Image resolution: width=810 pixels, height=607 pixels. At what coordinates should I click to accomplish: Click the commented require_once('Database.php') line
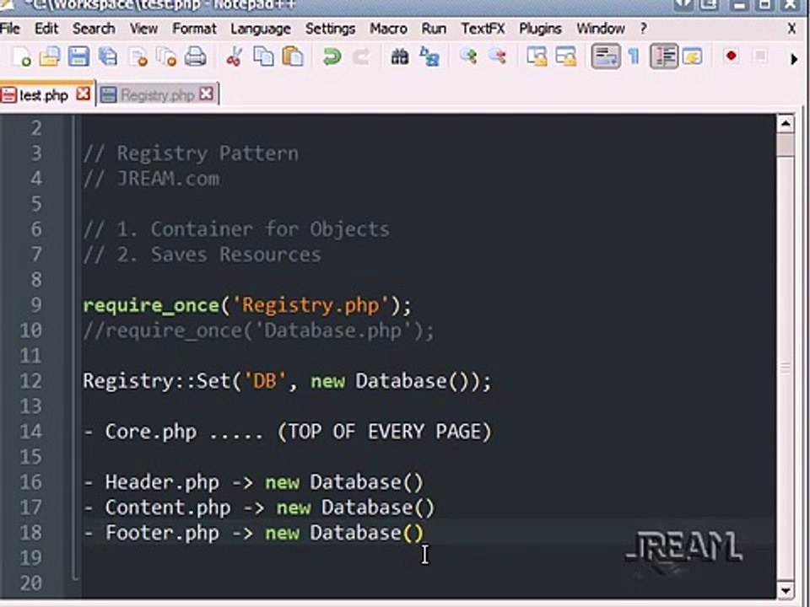(259, 330)
